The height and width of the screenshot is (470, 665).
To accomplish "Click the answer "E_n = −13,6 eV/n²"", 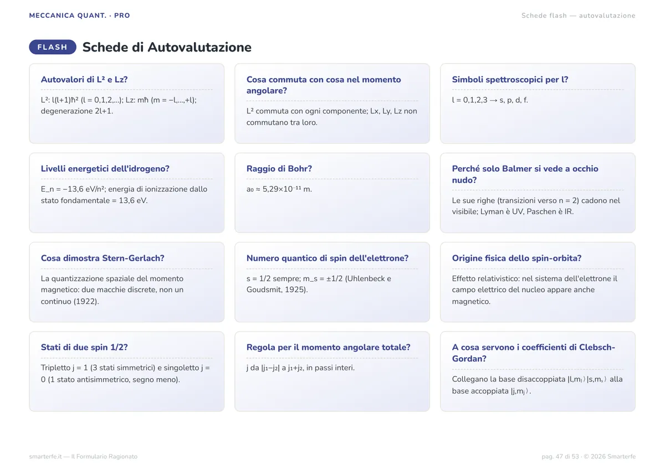I will coord(124,195).
